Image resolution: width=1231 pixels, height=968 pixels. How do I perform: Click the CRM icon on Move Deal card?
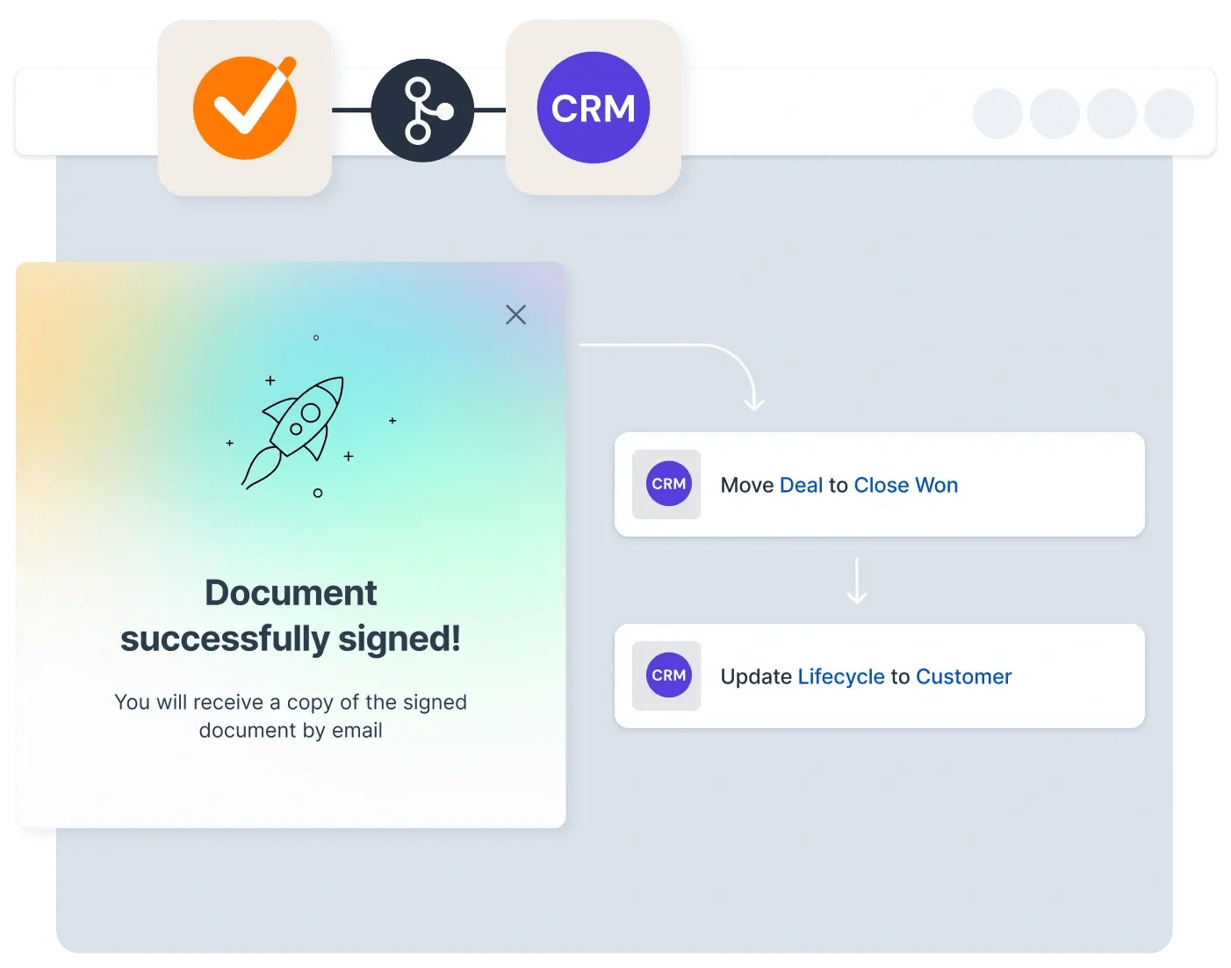point(666,484)
